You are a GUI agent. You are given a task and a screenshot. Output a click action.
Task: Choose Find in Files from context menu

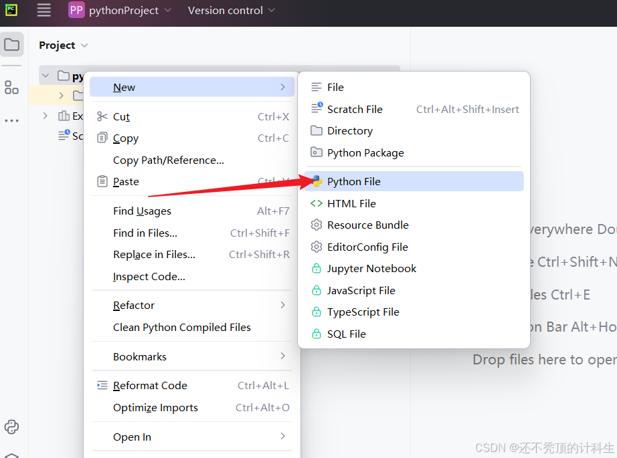pos(145,233)
